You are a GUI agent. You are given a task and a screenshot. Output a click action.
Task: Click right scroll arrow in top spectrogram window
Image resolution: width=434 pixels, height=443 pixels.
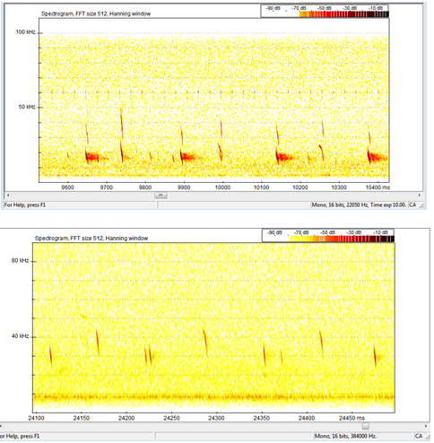420,195
